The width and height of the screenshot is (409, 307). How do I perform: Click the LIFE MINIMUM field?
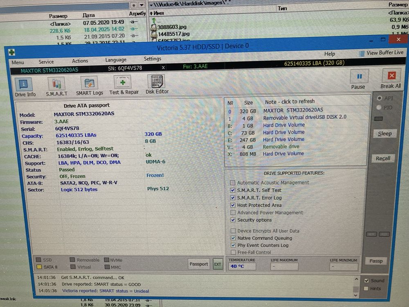pos(344,267)
